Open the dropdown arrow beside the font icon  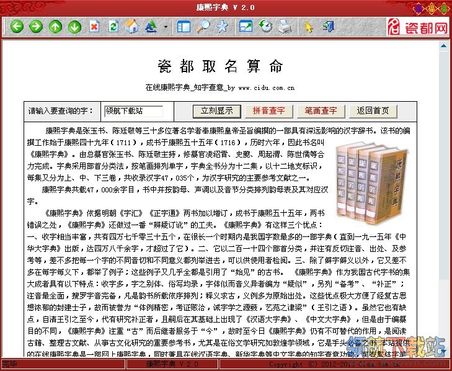click(166, 27)
